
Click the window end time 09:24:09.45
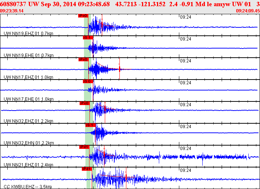tap(248, 11)
